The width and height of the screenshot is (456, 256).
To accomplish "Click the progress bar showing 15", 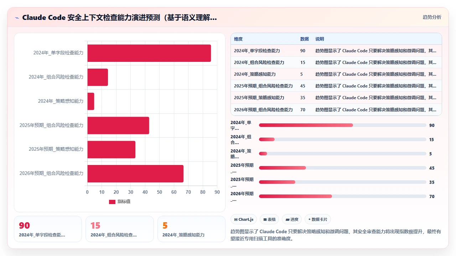I will click(342, 139).
